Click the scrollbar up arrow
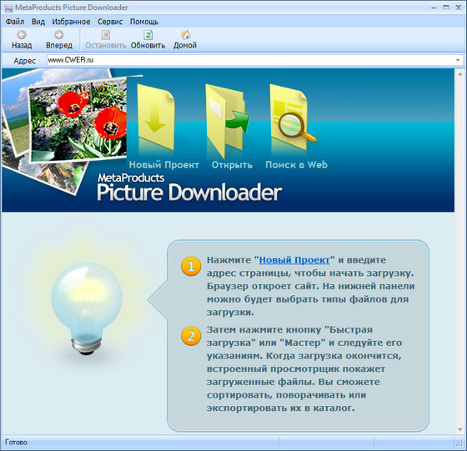467x451 pixels. 460,74
